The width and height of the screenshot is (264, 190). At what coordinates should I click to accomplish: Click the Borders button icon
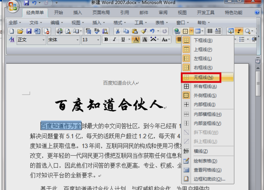click(185, 31)
